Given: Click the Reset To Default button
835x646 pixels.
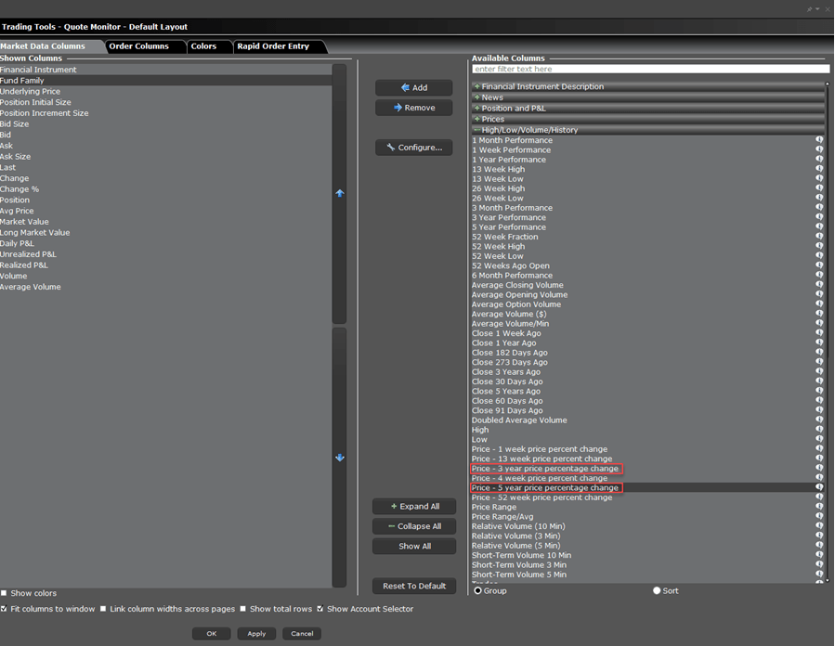Looking at the screenshot, I should click(x=414, y=586).
